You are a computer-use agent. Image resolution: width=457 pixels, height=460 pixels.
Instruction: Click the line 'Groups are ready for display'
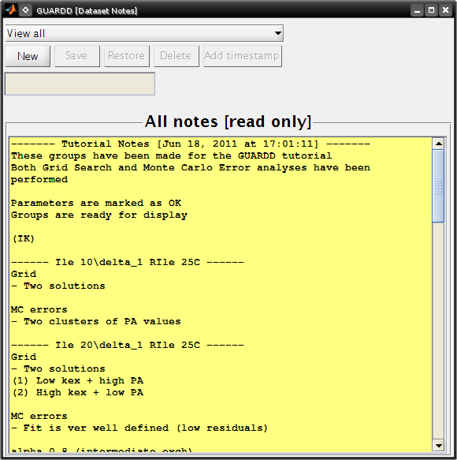(x=99, y=215)
